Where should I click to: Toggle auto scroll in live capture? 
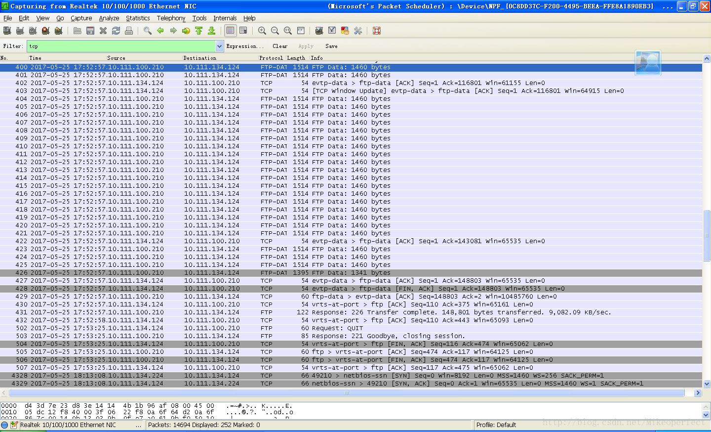point(243,31)
